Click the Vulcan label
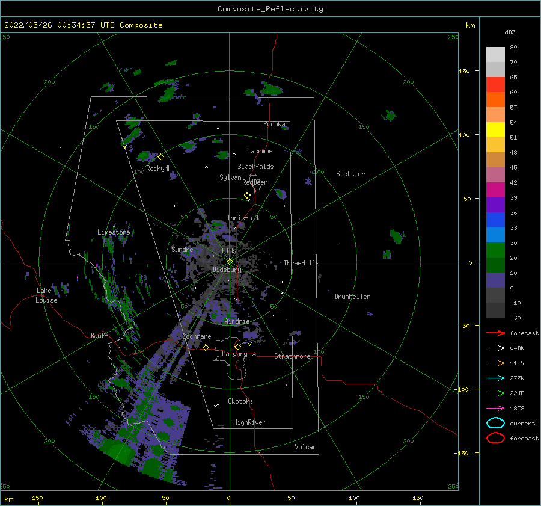Viewport: 541px width, 506px height. tap(305, 447)
